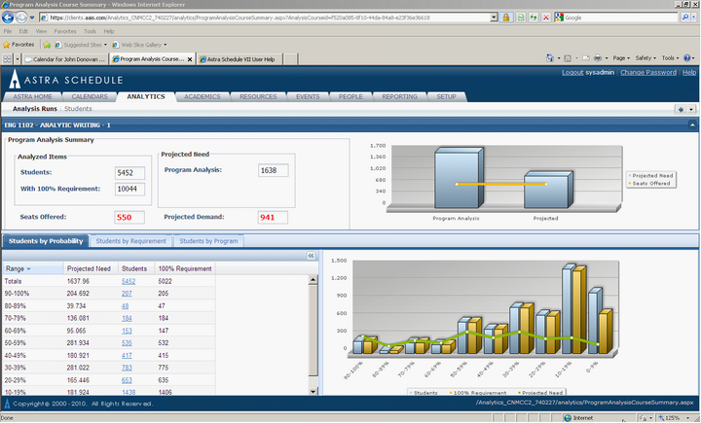
Task: Click the table scrollbar up arrow
Action: [313, 280]
